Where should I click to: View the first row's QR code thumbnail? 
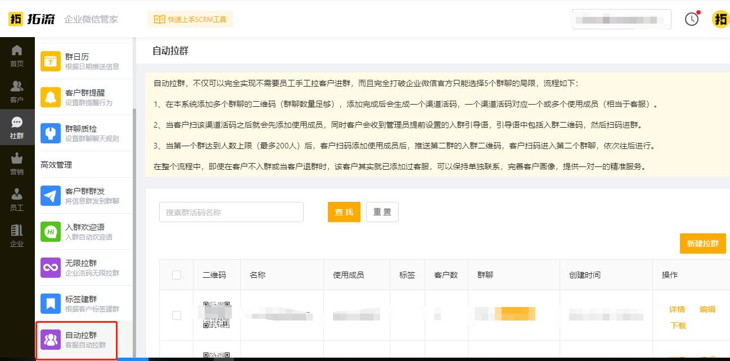(217, 315)
